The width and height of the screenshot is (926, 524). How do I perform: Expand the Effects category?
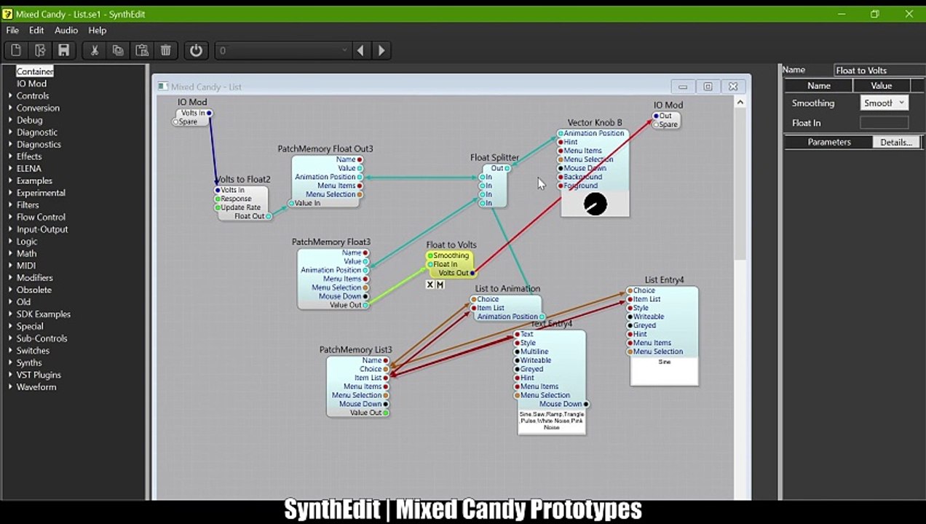click(x=10, y=156)
